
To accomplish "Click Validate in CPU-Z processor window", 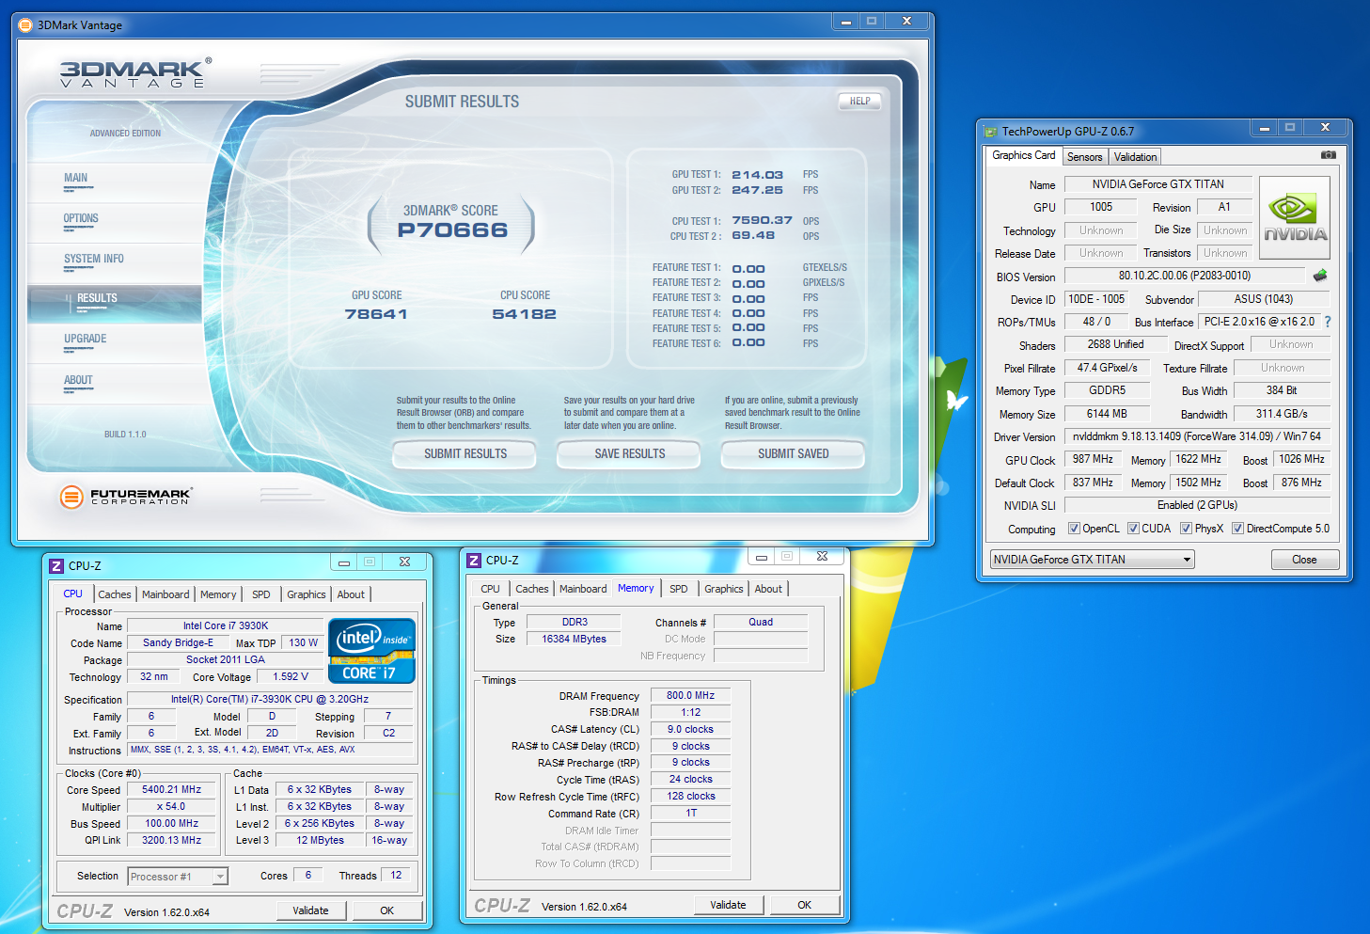I will [x=311, y=910].
